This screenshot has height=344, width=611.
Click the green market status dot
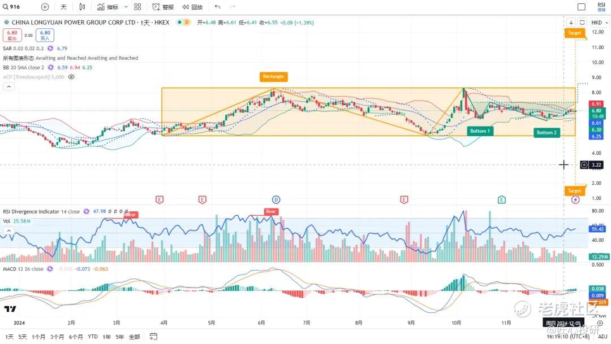point(179,22)
